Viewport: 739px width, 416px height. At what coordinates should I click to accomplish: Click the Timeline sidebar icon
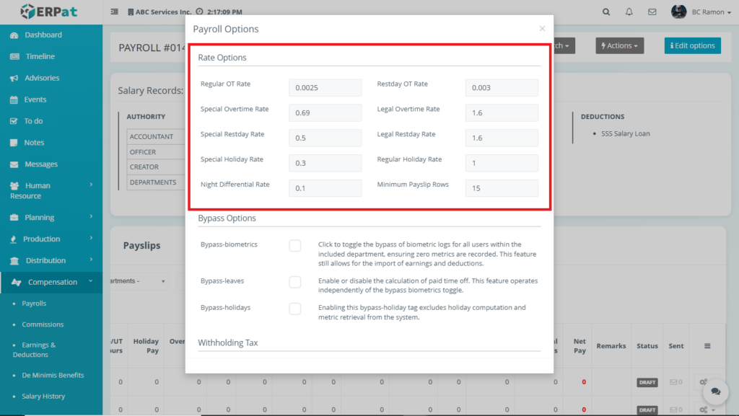point(14,56)
